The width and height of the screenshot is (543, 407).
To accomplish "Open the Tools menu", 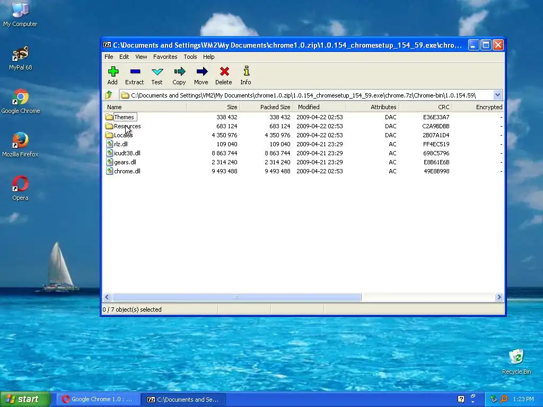I will pos(190,57).
